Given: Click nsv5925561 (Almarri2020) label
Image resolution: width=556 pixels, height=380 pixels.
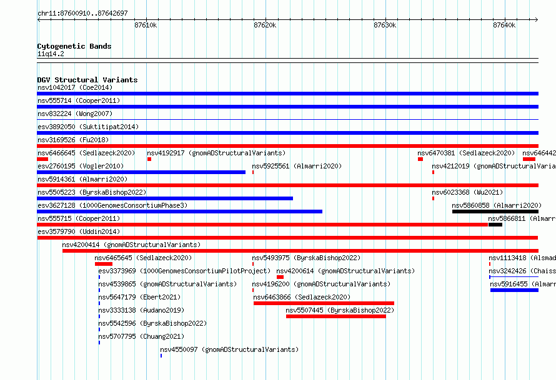Looking at the screenshot, I should (297, 166).
